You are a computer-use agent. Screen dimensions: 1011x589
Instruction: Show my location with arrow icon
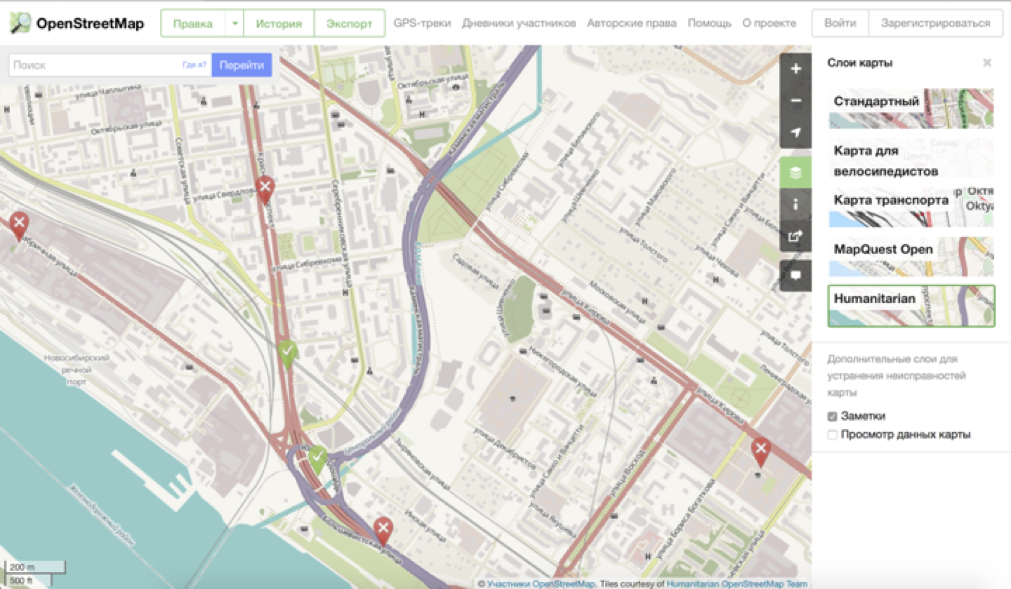[795, 133]
